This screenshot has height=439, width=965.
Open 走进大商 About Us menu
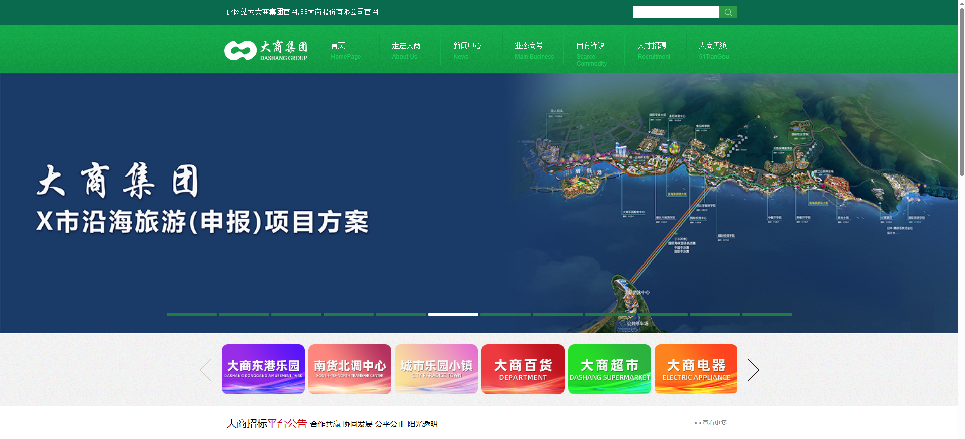[x=406, y=50]
